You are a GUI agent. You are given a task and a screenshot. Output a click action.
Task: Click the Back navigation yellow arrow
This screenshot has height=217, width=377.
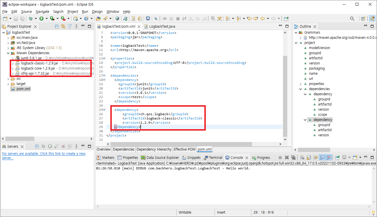point(262,19)
